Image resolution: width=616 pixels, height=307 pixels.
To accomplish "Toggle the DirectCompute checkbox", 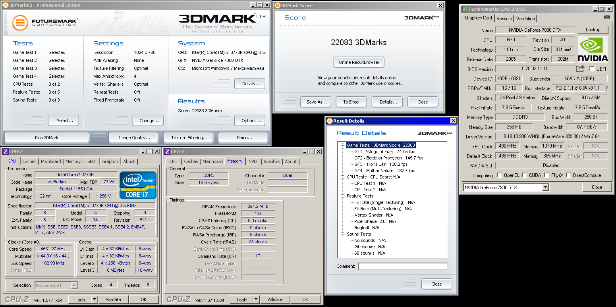I will 568,175.
